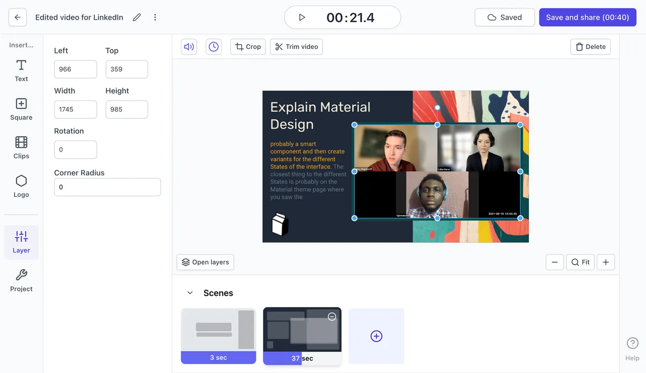The height and width of the screenshot is (373, 646).
Task: Play the video preview
Action: pos(302,18)
